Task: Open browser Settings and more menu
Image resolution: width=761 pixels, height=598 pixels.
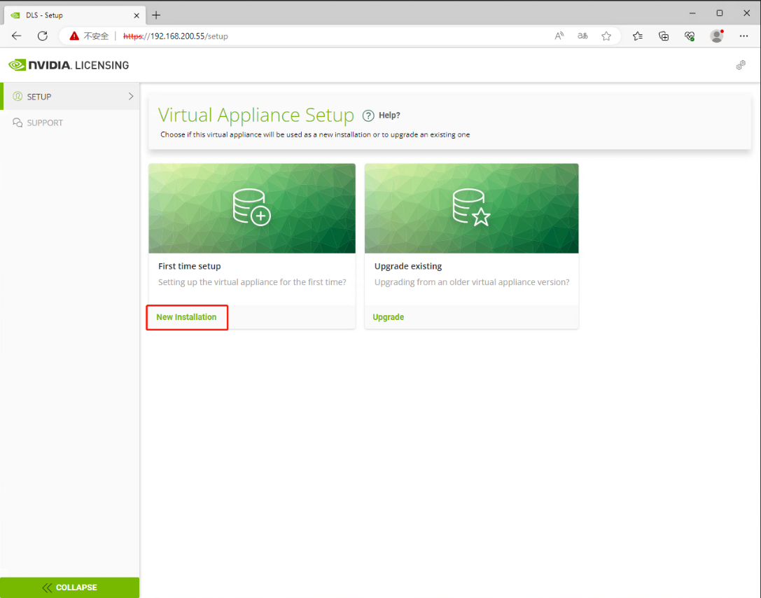Action: (743, 36)
